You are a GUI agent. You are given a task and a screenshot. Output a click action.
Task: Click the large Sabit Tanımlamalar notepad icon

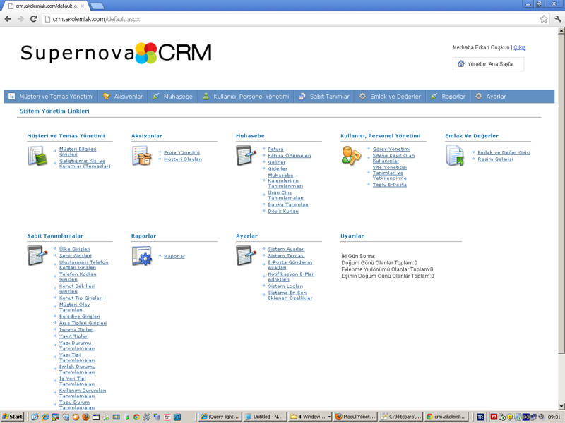click(x=37, y=255)
